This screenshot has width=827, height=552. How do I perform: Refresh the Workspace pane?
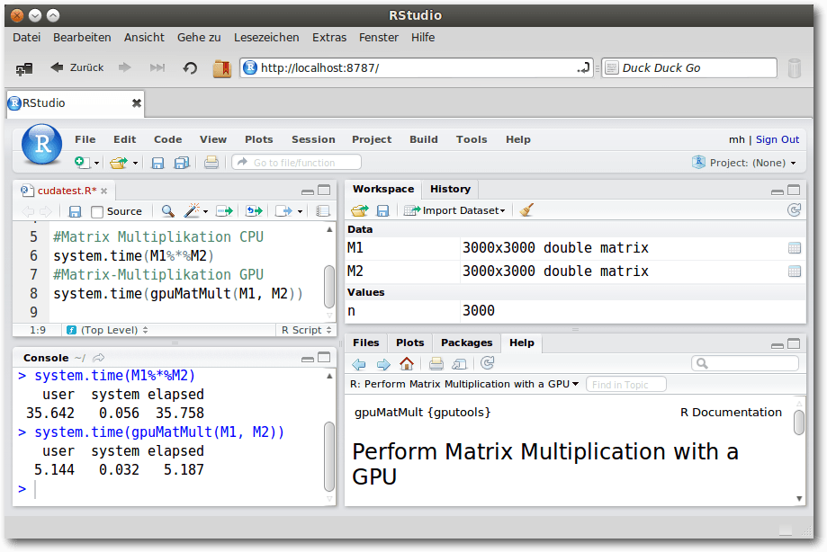(x=794, y=210)
